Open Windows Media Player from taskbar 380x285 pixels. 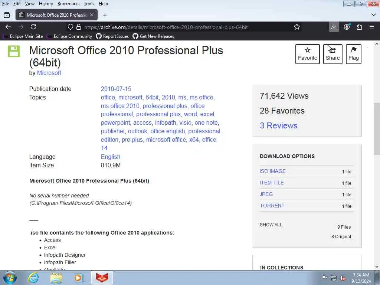(79, 278)
